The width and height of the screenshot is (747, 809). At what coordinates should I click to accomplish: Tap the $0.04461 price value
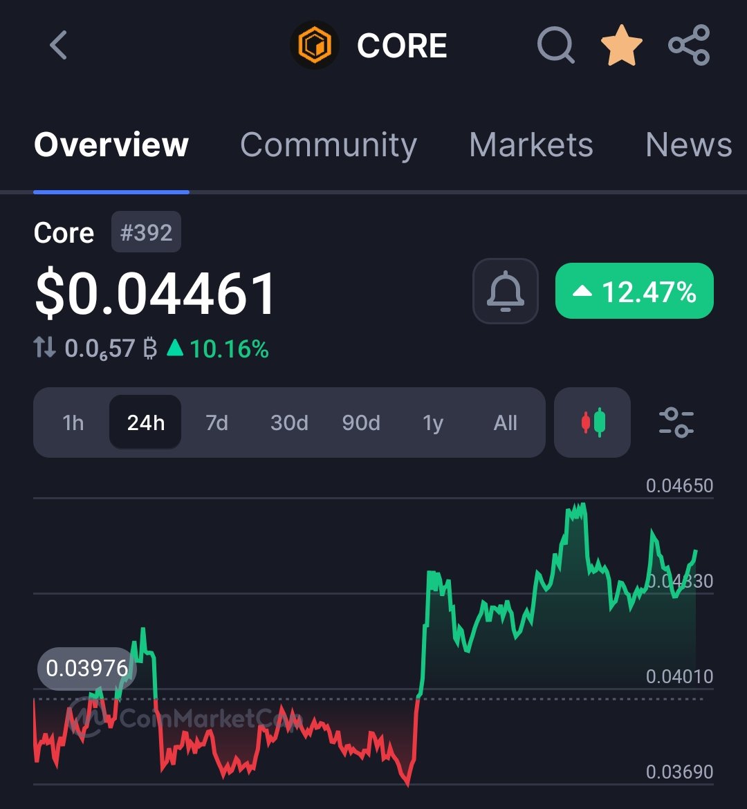pyautogui.click(x=155, y=292)
